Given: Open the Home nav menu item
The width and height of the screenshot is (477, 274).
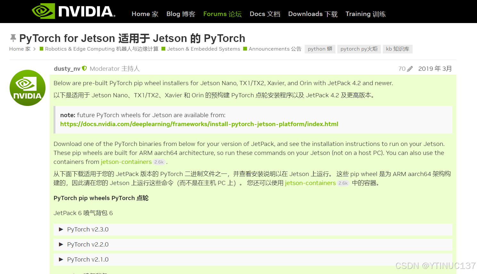Looking at the screenshot, I should (145, 14).
